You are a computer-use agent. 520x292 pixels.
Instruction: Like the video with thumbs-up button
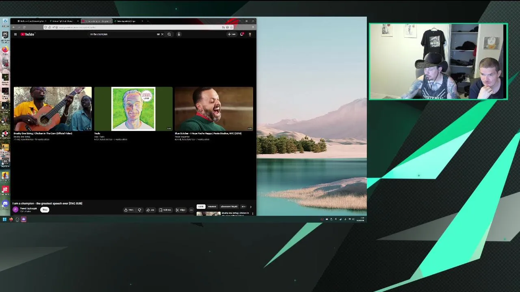click(129, 210)
